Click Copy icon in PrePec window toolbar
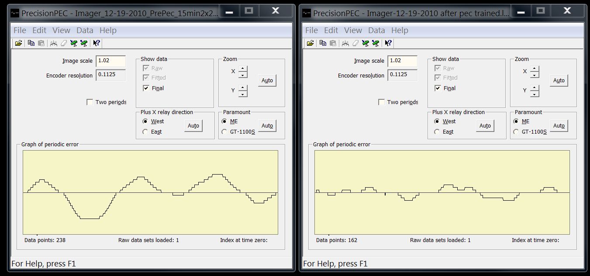 click(31, 43)
